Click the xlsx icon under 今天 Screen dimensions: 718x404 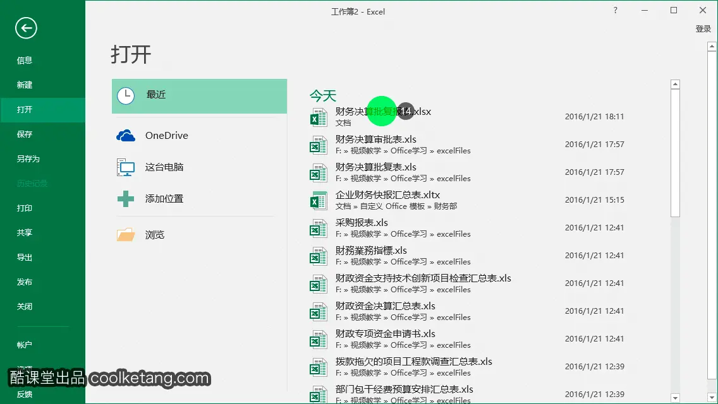[319, 117]
